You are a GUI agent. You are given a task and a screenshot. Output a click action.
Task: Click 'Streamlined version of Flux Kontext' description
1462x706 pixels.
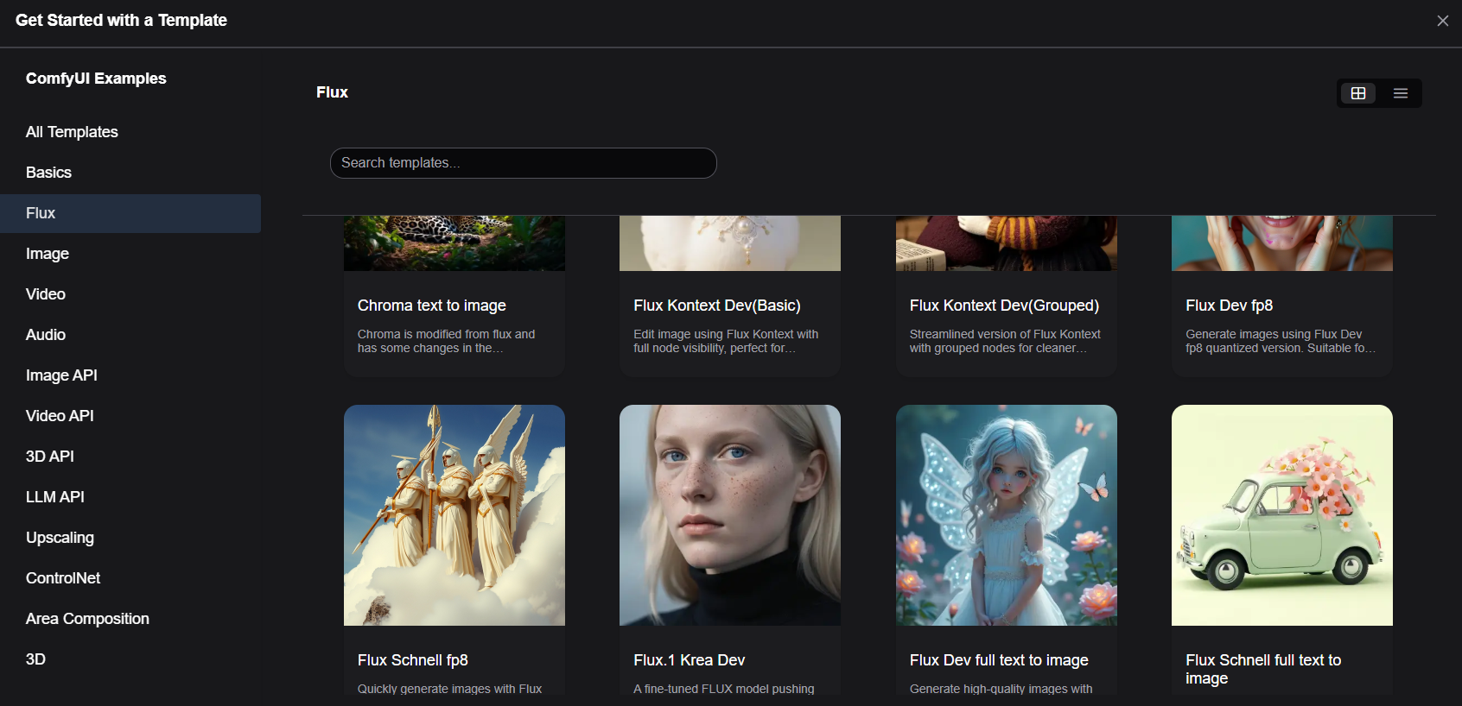(1005, 341)
